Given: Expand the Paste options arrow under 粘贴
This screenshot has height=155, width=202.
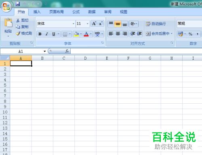Looking at the screenshot, I should 8,36.
